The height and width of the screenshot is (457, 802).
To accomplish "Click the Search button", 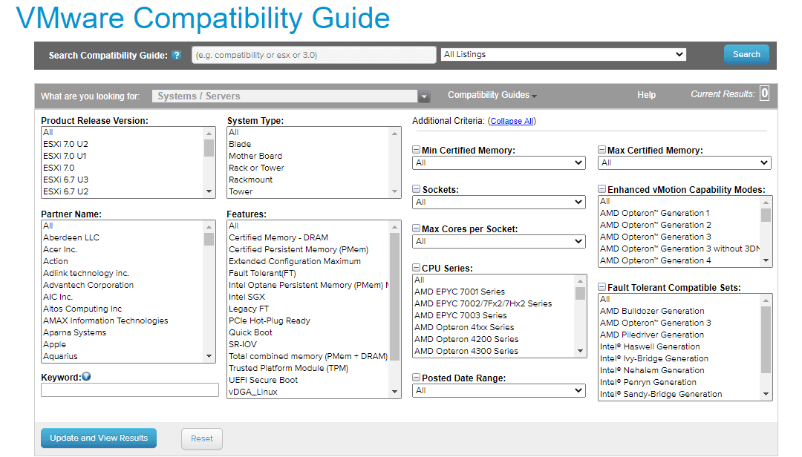I will (746, 54).
